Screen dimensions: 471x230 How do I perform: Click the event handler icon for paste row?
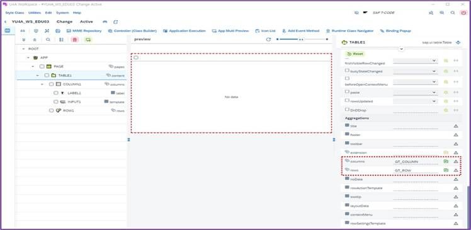coord(446,92)
